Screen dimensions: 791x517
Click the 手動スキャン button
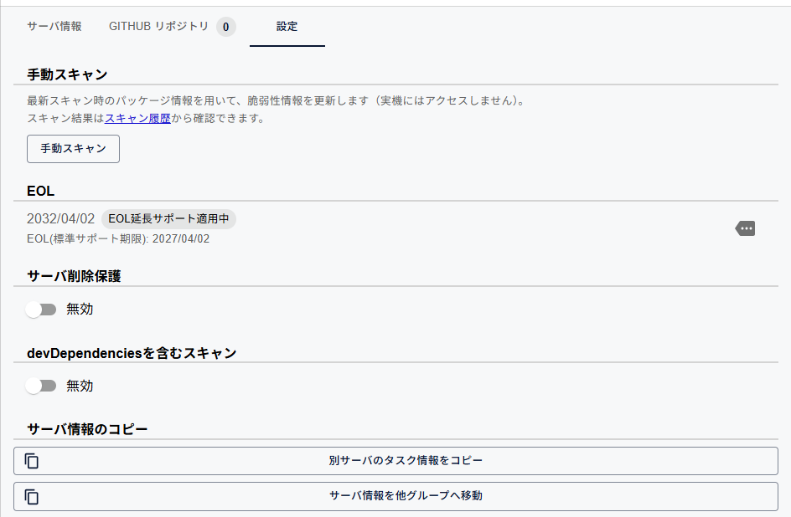73,149
